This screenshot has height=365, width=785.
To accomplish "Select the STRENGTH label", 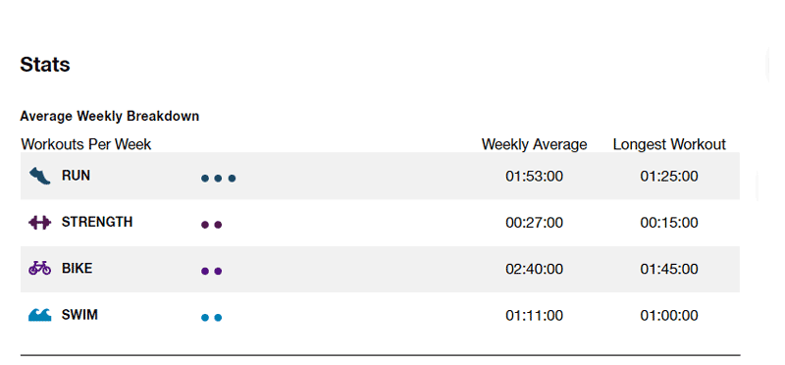I will click(97, 223).
